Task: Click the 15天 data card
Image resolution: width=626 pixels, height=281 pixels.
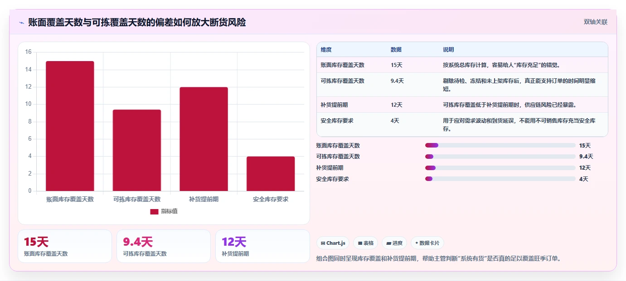Action: click(x=65, y=246)
